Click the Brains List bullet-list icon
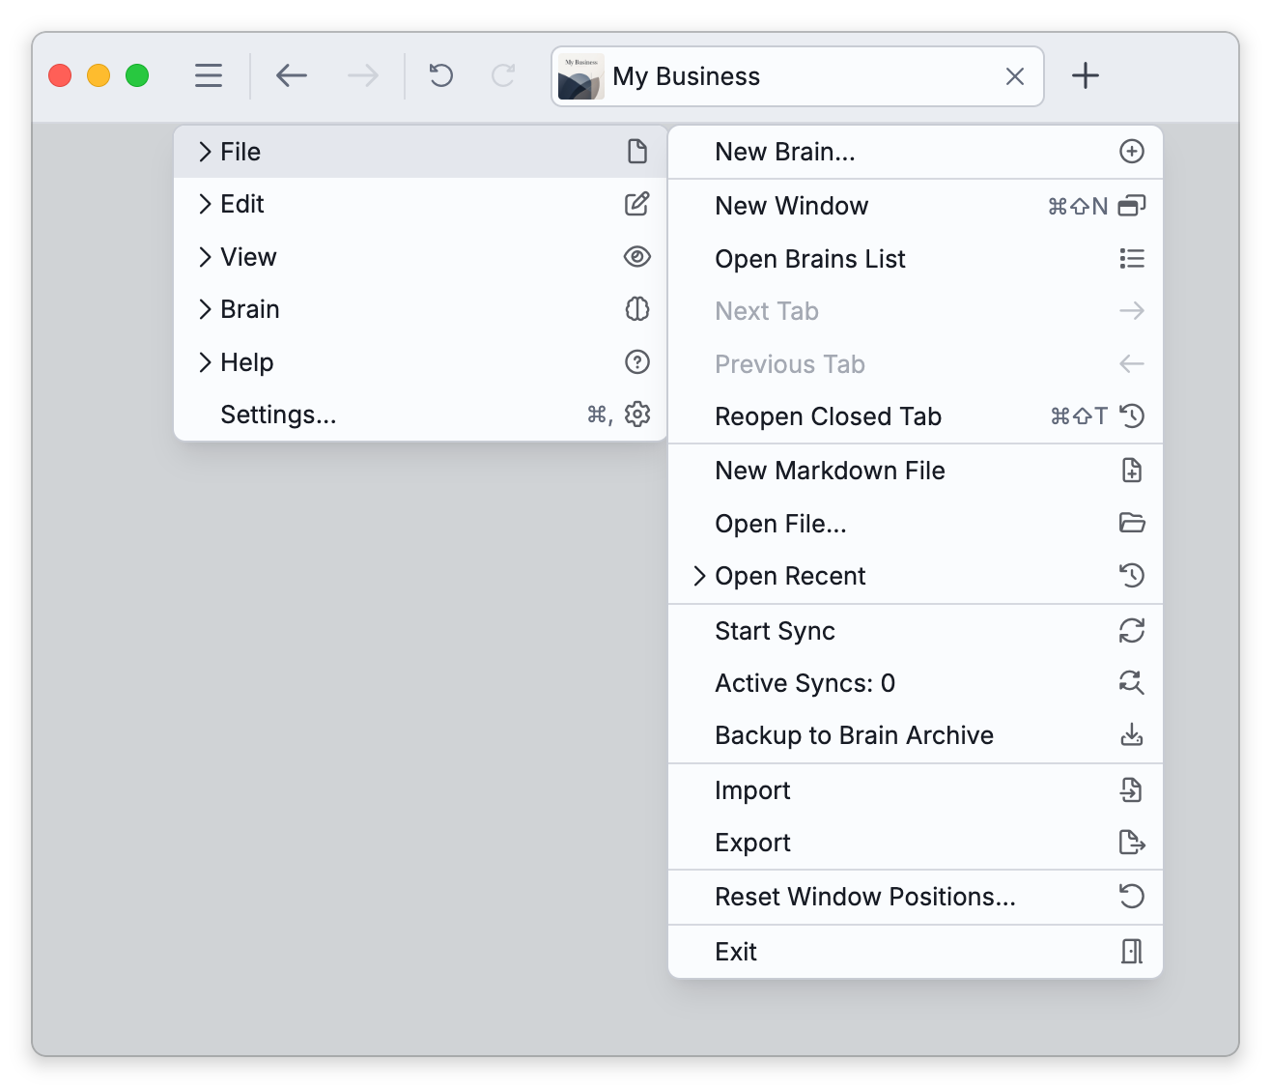This screenshot has height=1088, width=1271. [1132, 258]
